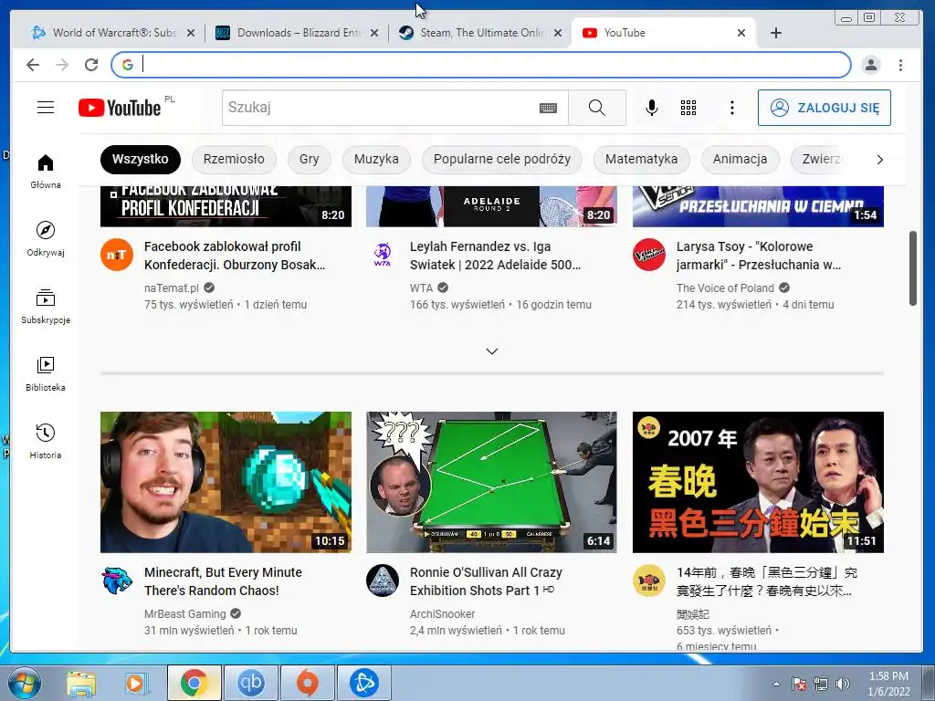Show more category chips with right arrow

879,160
